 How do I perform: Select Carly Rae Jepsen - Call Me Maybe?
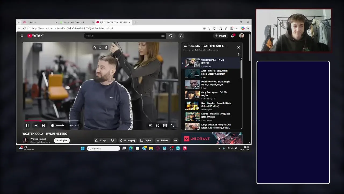pyautogui.click(x=211, y=95)
